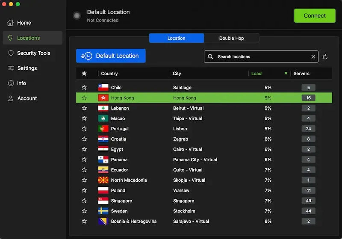This screenshot has height=239, width=342.
Task: Star the Singapore server row
Action: point(84,201)
